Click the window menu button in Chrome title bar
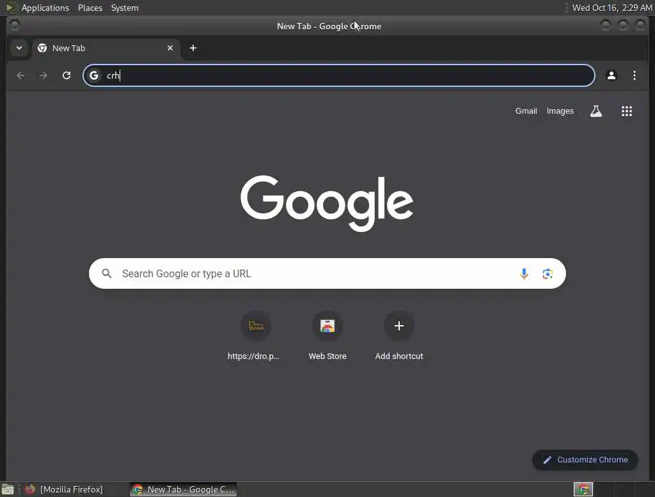Screen dimensions: 655x497 15,26
